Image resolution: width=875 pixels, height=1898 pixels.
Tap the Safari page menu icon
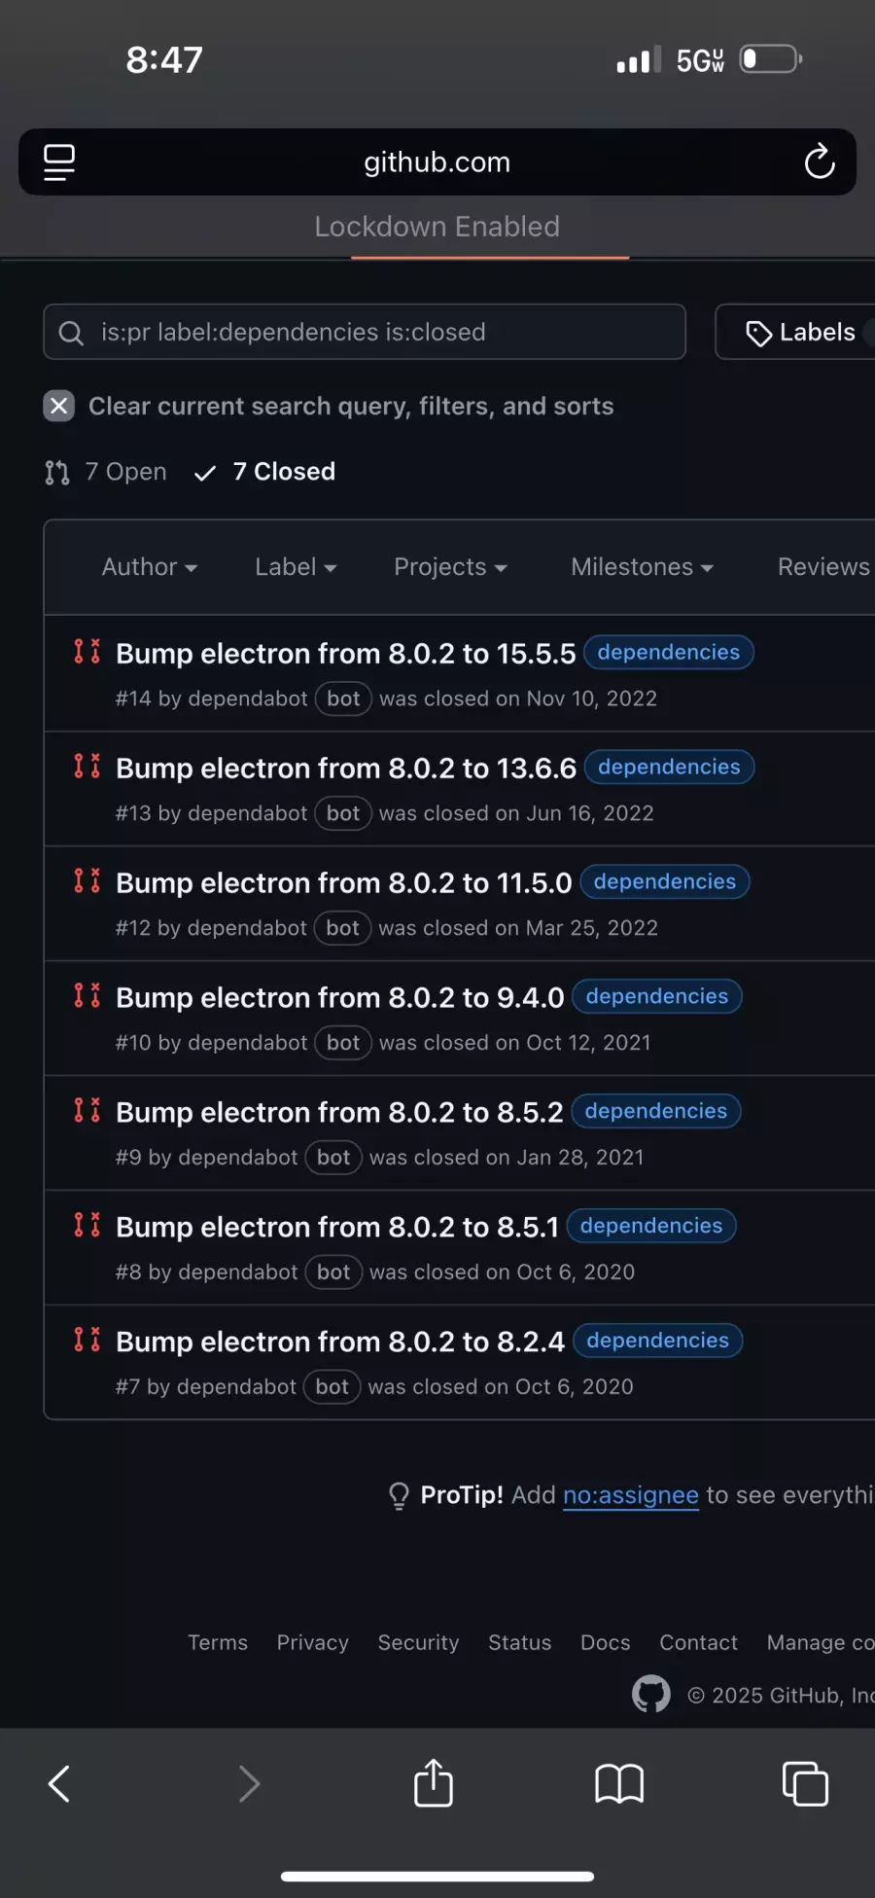[x=59, y=162]
